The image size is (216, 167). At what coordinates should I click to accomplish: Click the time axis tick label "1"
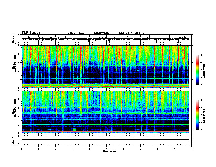click(38, 149)
